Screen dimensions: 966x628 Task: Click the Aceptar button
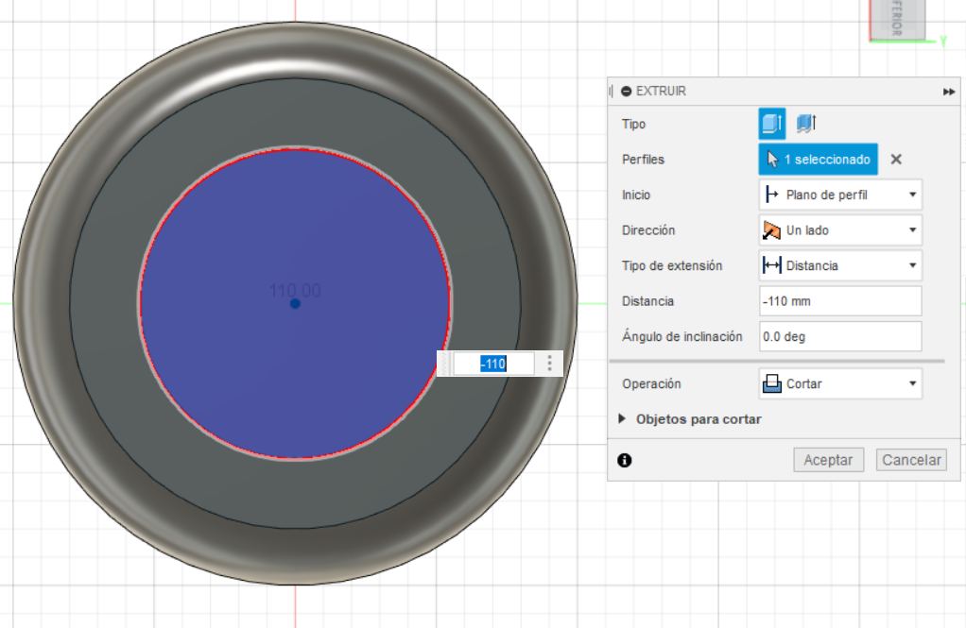point(828,460)
